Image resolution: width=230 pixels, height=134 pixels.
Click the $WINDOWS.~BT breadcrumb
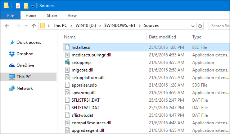pyautogui.click(x=120, y=26)
